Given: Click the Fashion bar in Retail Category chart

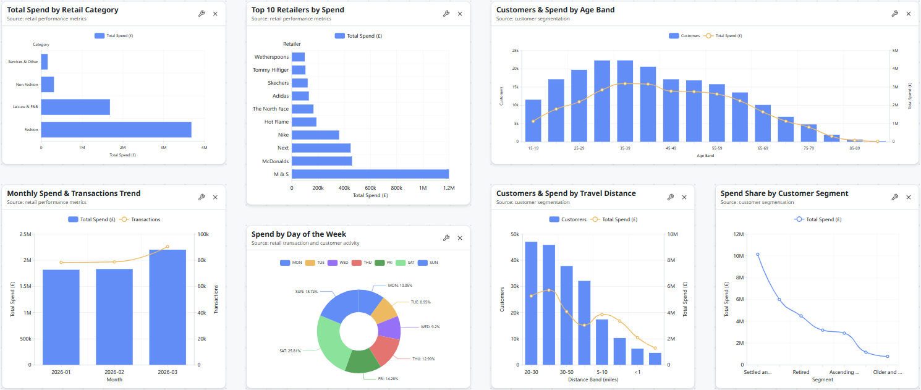Looking at the screenshot, I should (x=116, y=130).
